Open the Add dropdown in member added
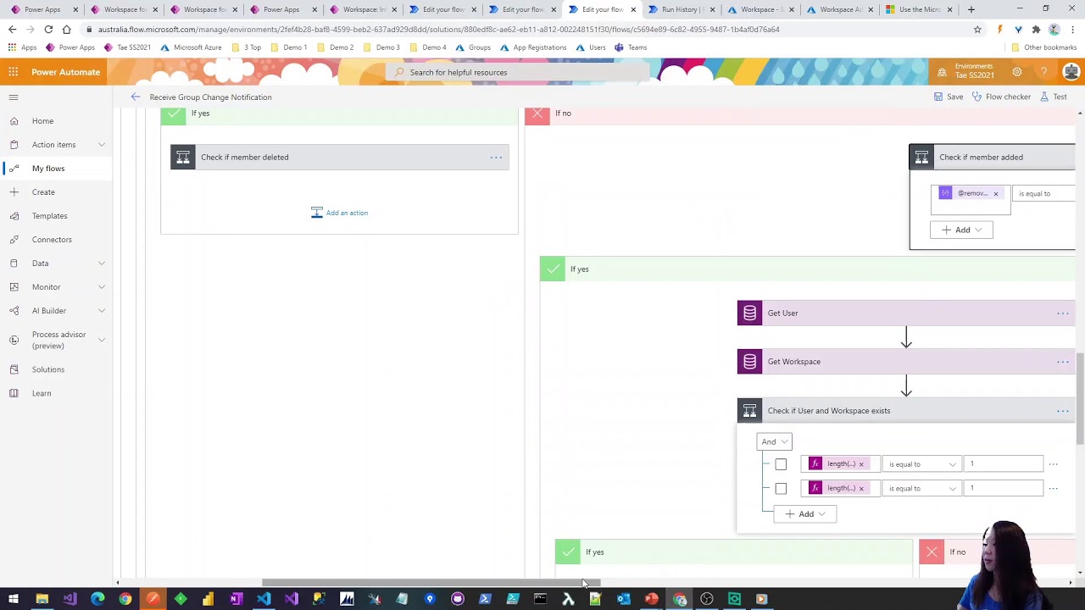Viewport: 1085px width, 610px height. (x=961, y=230)
